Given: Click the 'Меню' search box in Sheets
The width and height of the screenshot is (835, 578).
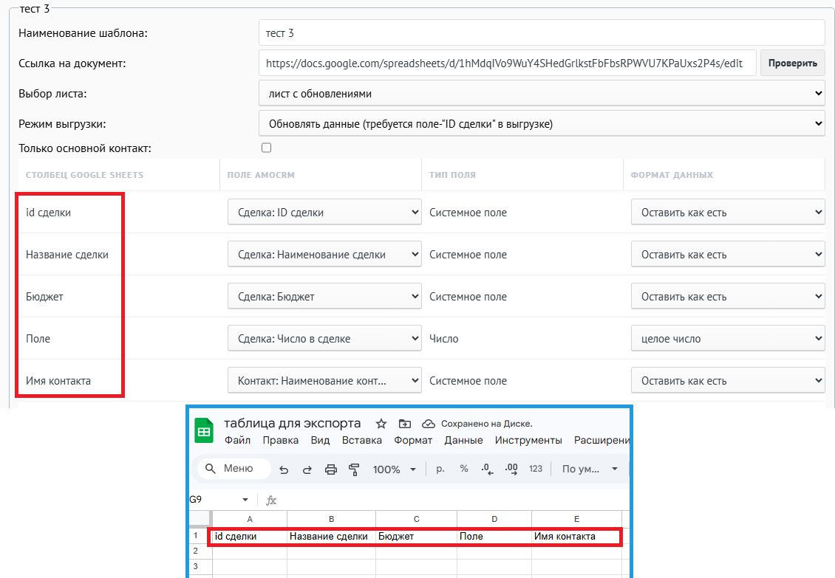Looking at the screenshot, I should 234,468.
